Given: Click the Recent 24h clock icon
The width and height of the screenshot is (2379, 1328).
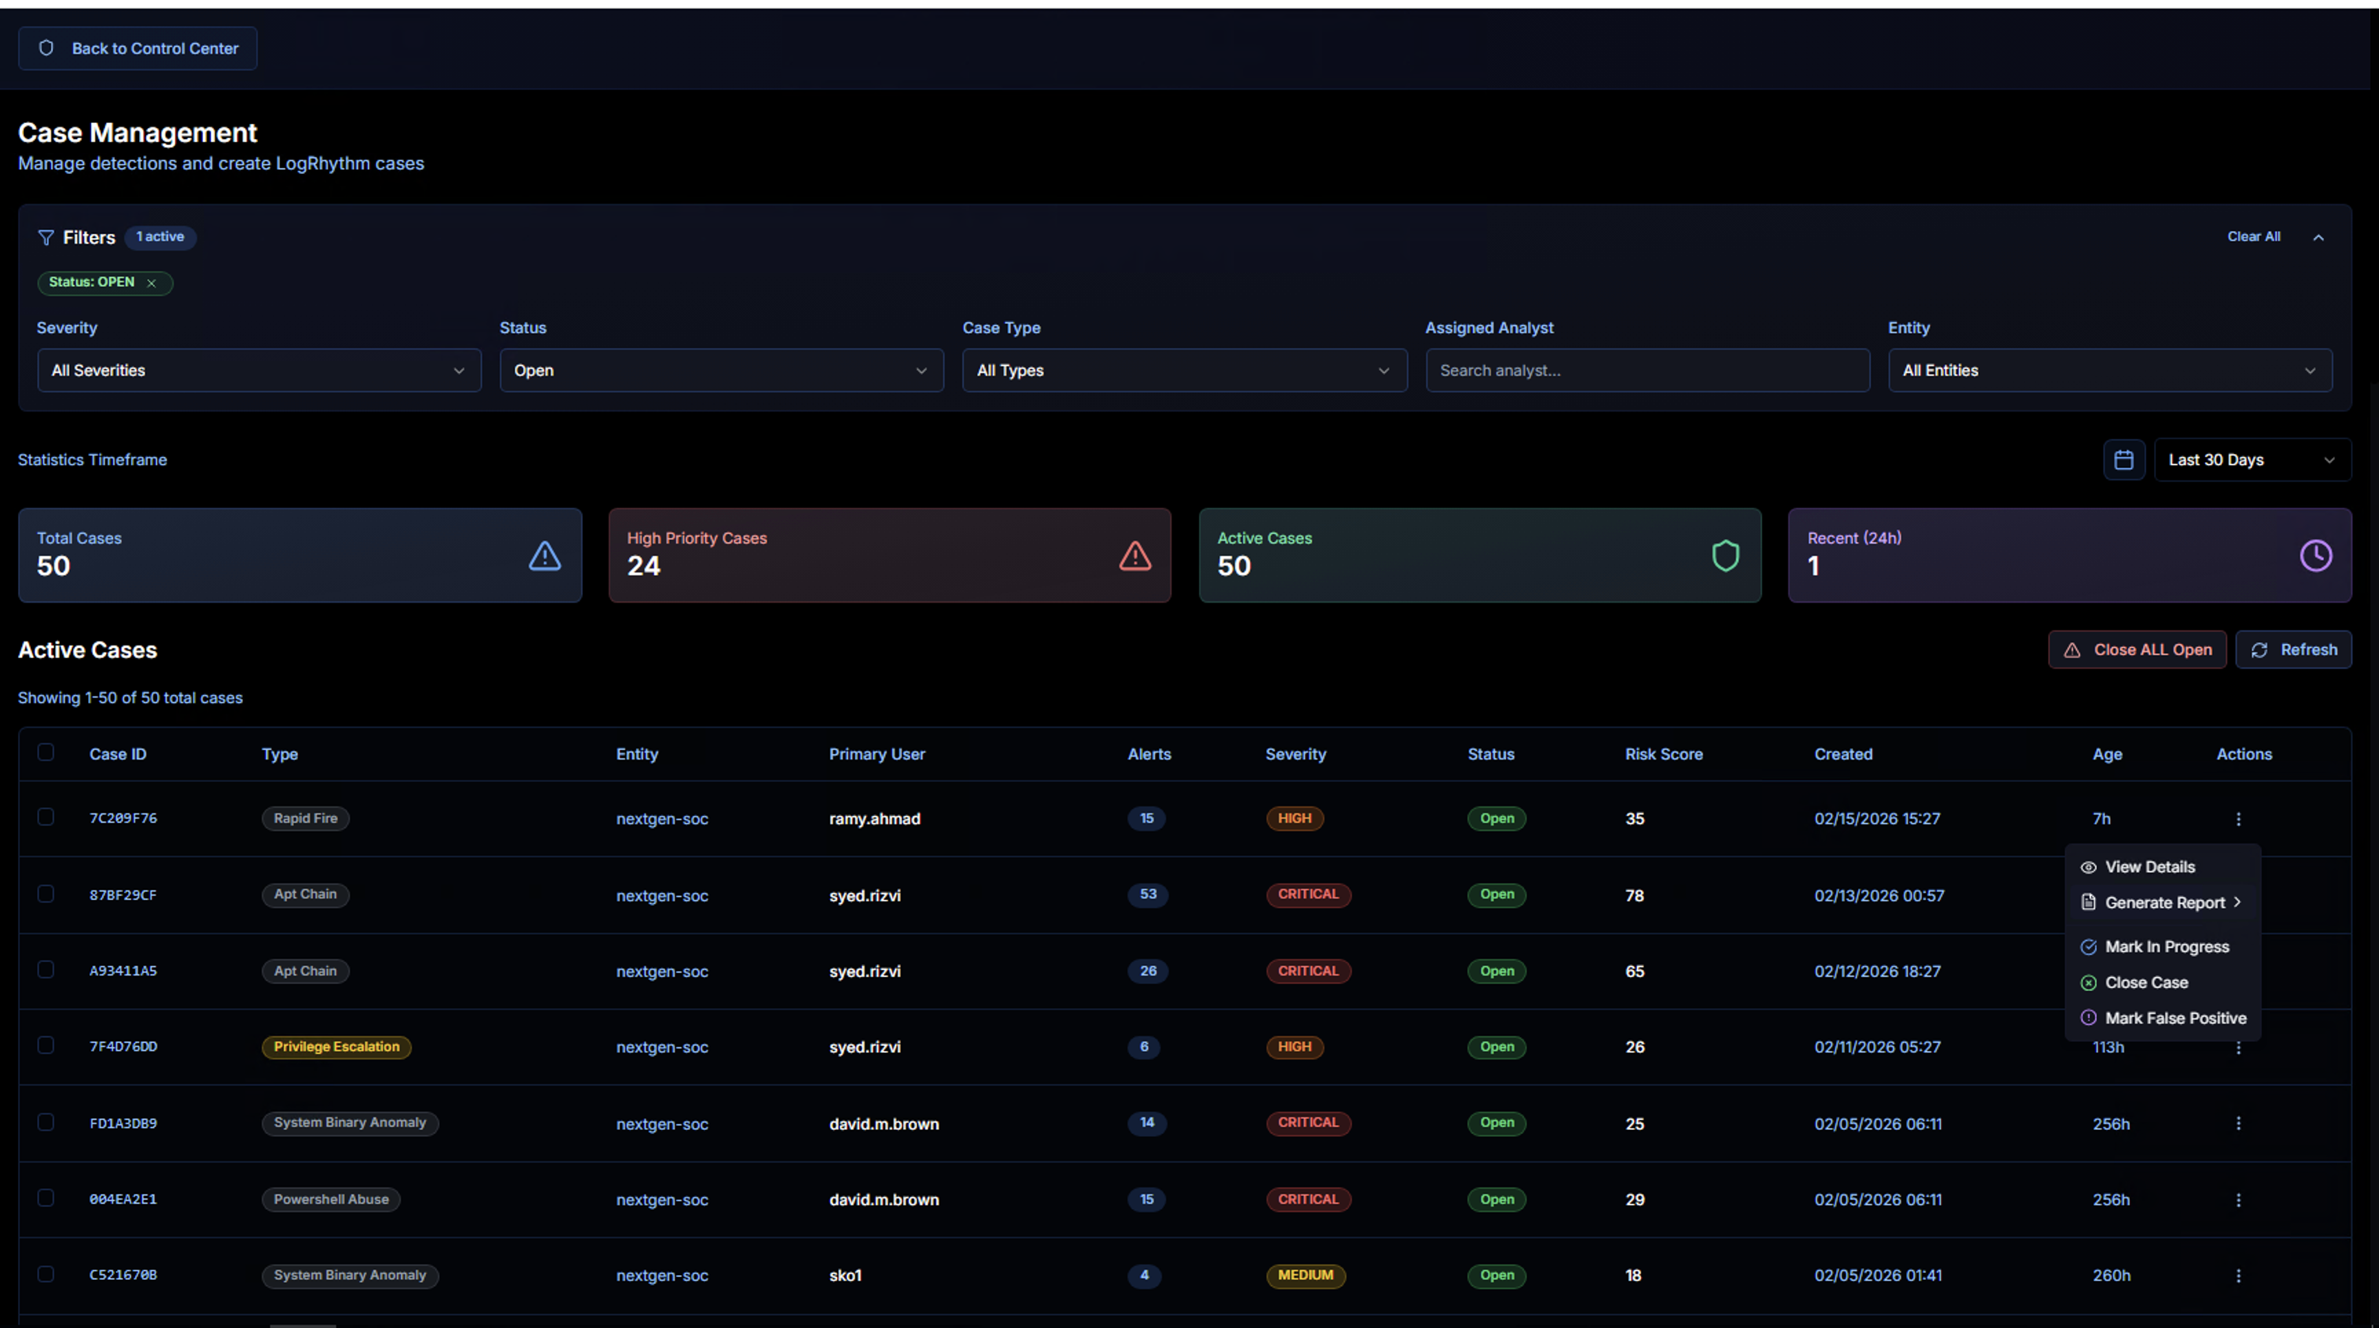Looking at the screenshot, I should click(x=2315, y=555).
